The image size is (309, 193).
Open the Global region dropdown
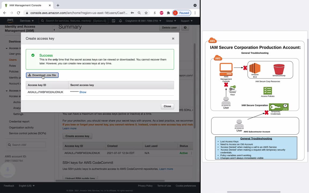click(x=171, y=21)
